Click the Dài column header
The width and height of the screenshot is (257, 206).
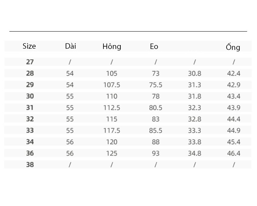tap(71, 46)
